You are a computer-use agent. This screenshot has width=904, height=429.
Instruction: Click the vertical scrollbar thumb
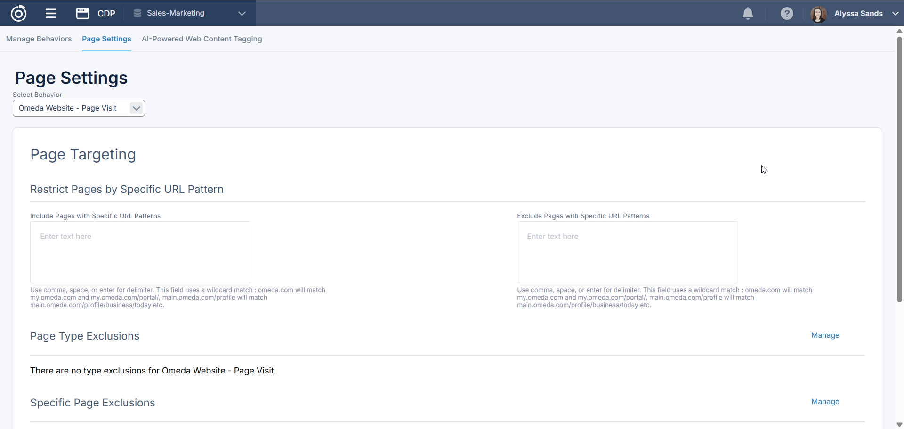pyautogui.click(x=899, y=169)
